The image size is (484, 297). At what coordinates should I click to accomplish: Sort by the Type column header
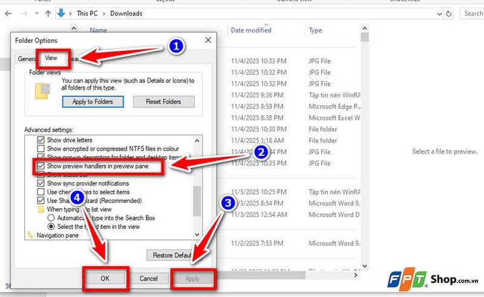pyautogui.click(x=315, y=30)
